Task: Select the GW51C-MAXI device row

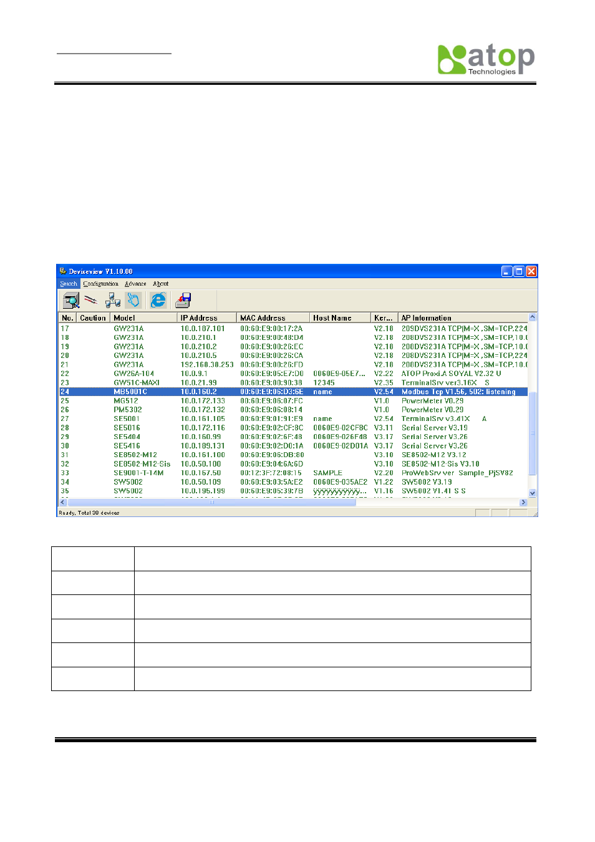Action: click(293, 383)
